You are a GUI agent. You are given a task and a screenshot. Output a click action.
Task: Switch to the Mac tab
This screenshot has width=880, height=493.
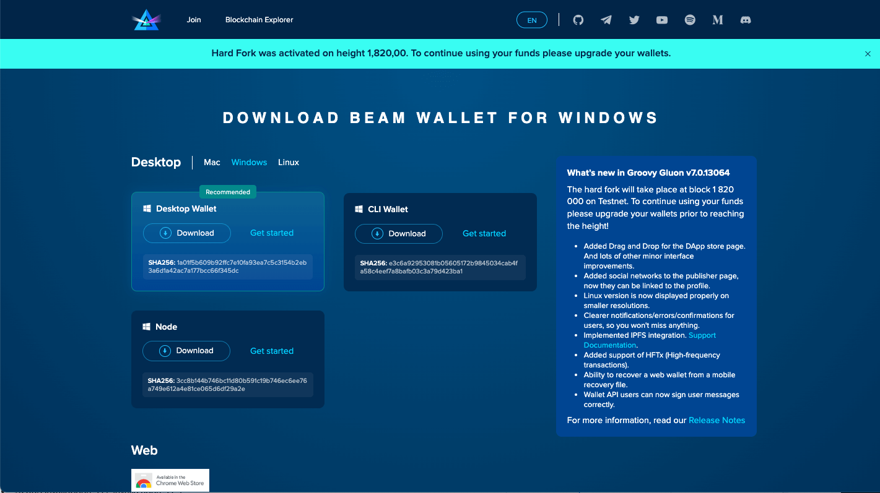(x=212, y=162)
